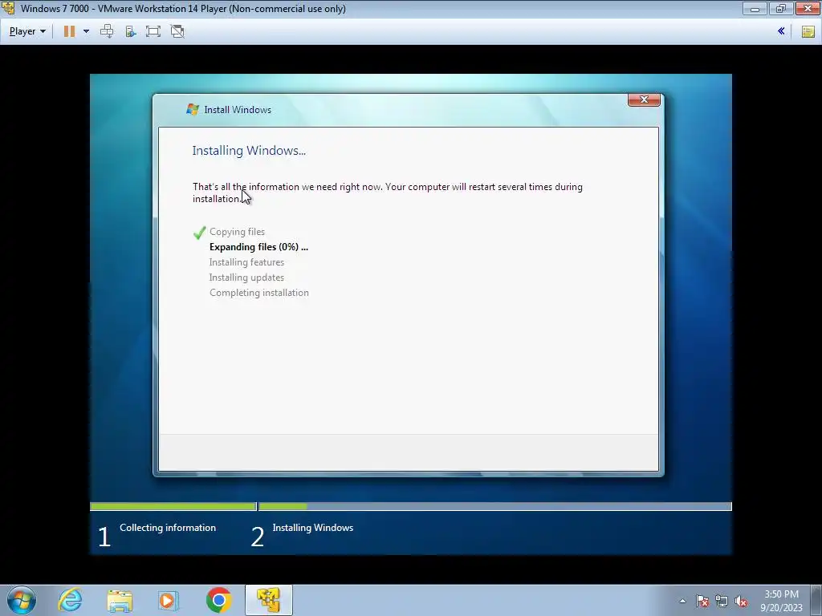The width and height of the screenshot is (822, 616).
Task: Click the 'Installing features' step text
Action: coord(246,262)
